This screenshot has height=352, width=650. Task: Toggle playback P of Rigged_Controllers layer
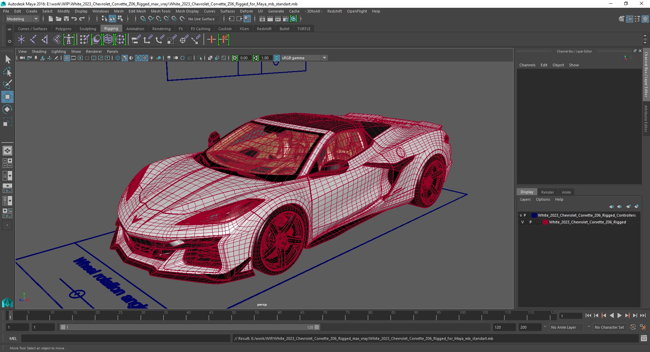[x=525, y=215]
